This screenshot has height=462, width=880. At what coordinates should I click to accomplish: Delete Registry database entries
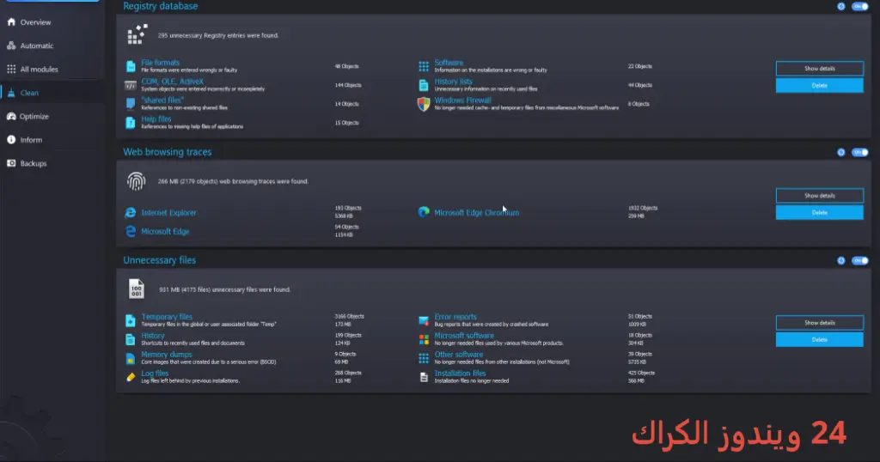[819, 85]
